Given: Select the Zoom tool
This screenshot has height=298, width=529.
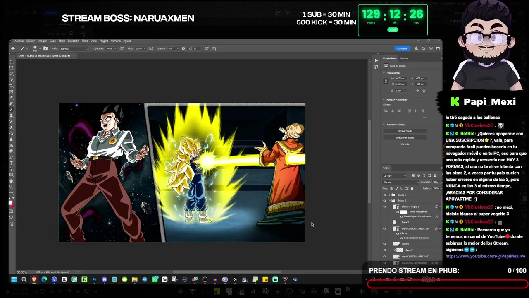Looking at the screenshot, I should pos(11,187).
